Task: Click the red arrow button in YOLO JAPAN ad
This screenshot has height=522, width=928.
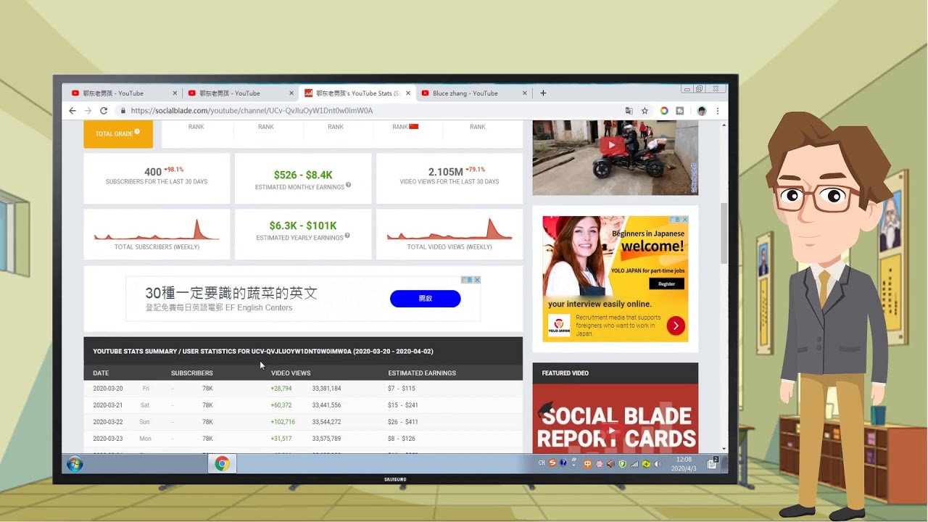Action: [676, 326]
